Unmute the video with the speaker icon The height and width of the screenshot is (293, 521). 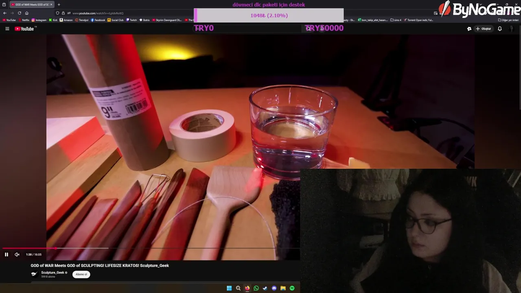17,254
